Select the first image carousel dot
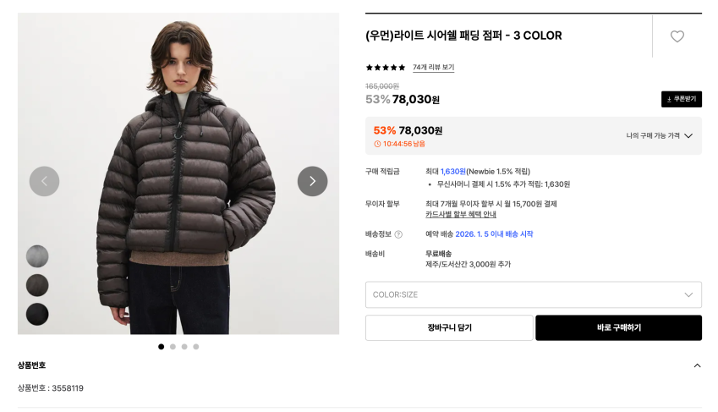 (162, 346)
